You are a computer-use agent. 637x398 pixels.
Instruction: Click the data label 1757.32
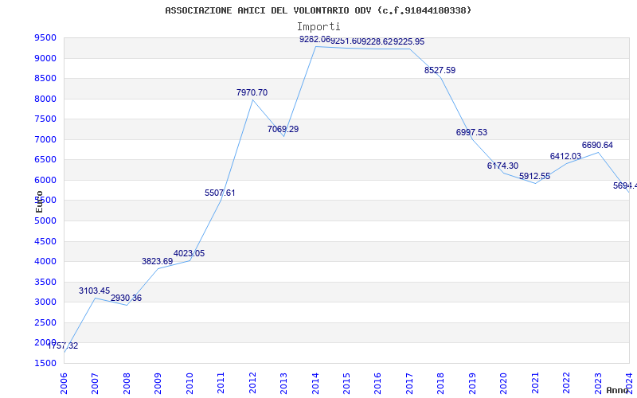pos(63,346)
